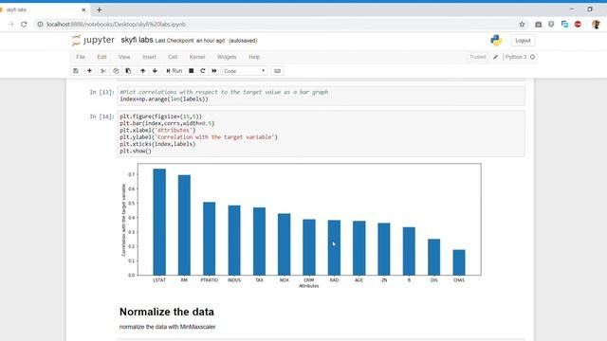The image size is (607, 341).
Task: Click inside code cell In [14]
Action: (321, 134)
